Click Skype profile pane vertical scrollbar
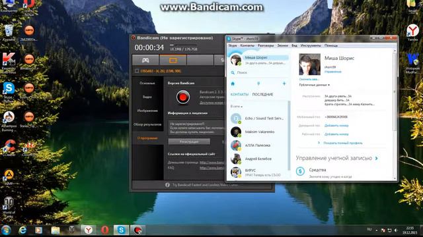Viewport: 423px width, 237px height. point(395,92)
